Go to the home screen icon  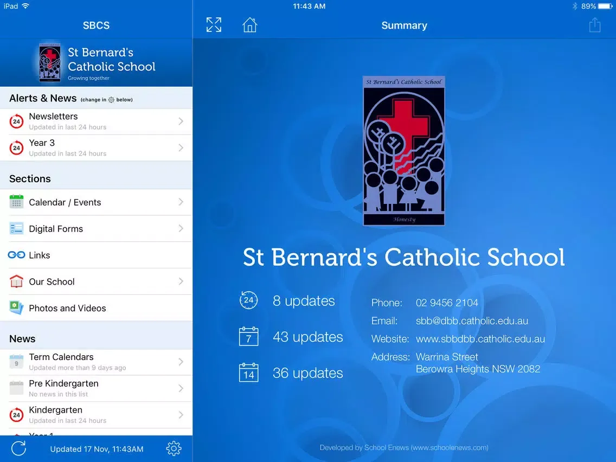click(x=249, y=25)
